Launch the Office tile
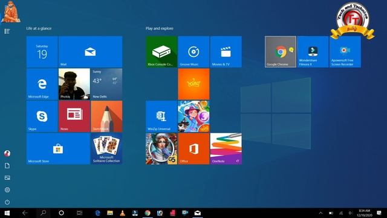Image resolution: width=387 pixels, height=218 pixels. click(193, 149)
